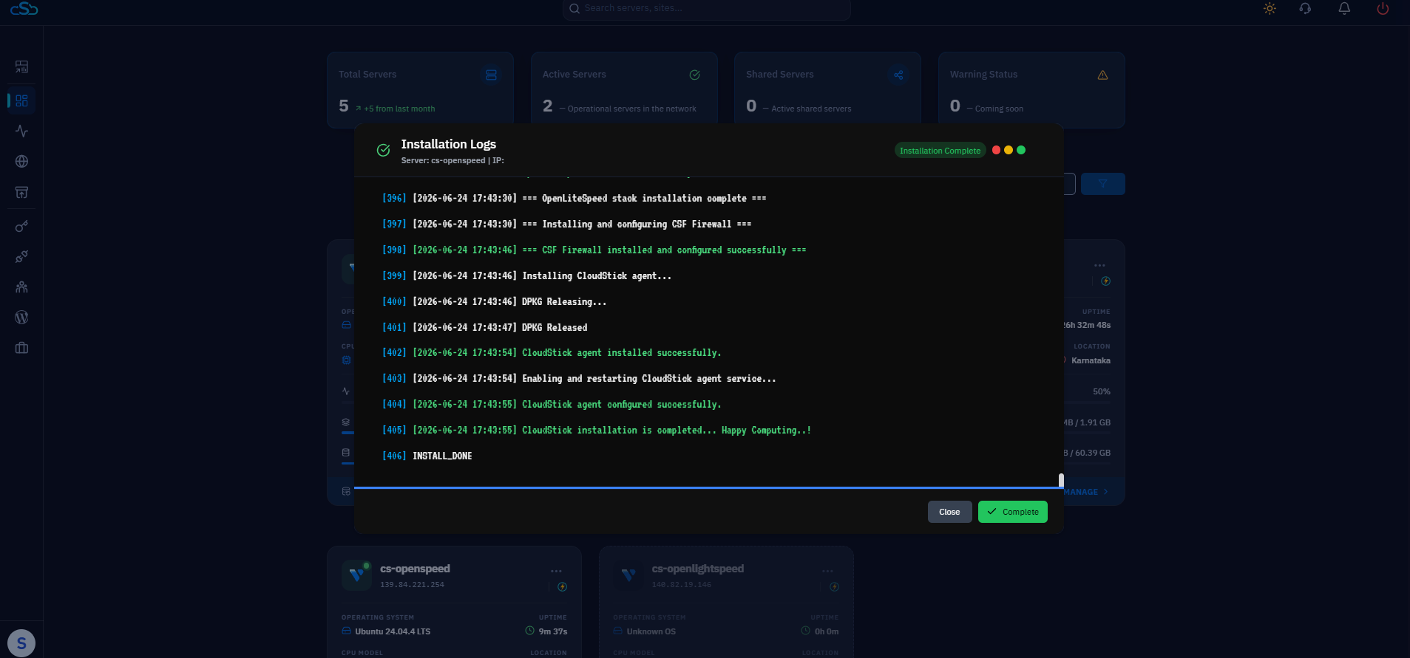Open the three-dot menu on the cs-openspeed card
The width and height of the screenshot is (1410, 658).
coord(556,571)
